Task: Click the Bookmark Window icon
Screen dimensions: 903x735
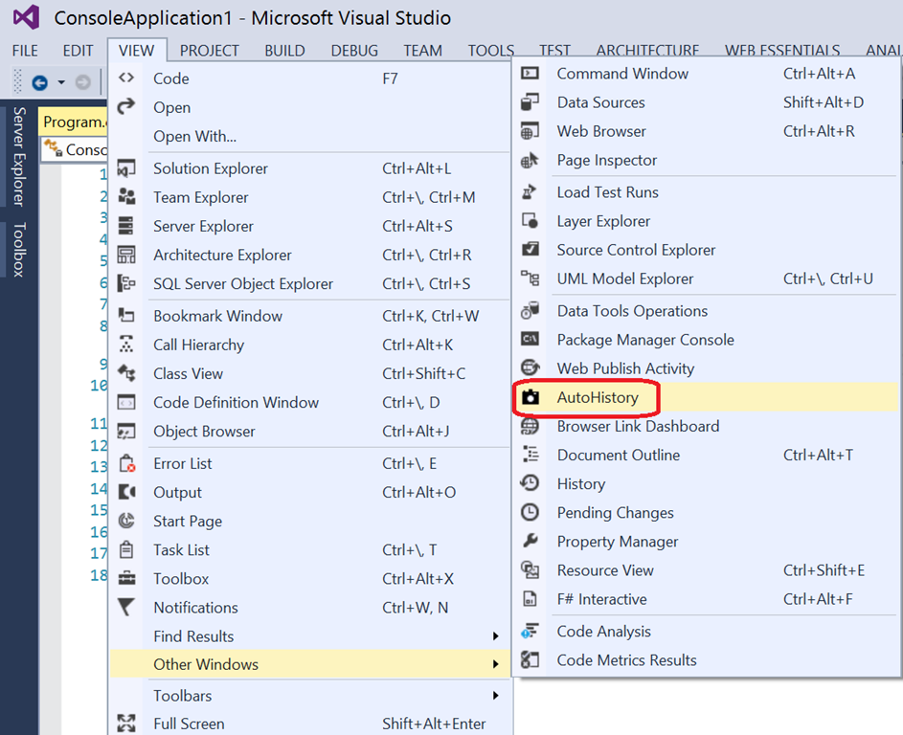Action: click(x=126, y=316)
